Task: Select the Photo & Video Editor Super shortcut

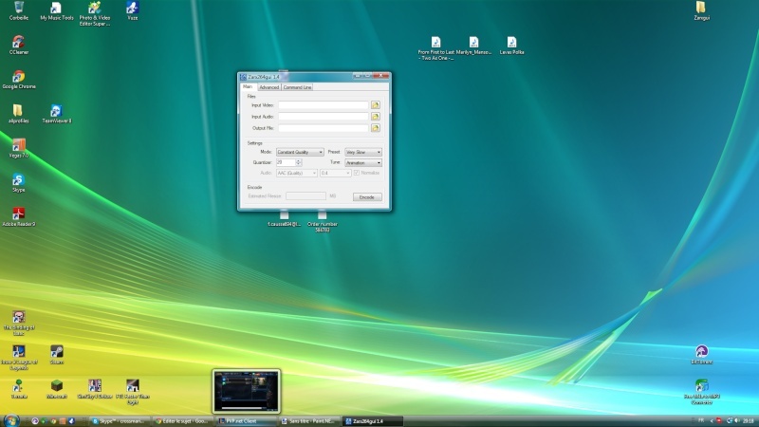Action: (94, 13)
